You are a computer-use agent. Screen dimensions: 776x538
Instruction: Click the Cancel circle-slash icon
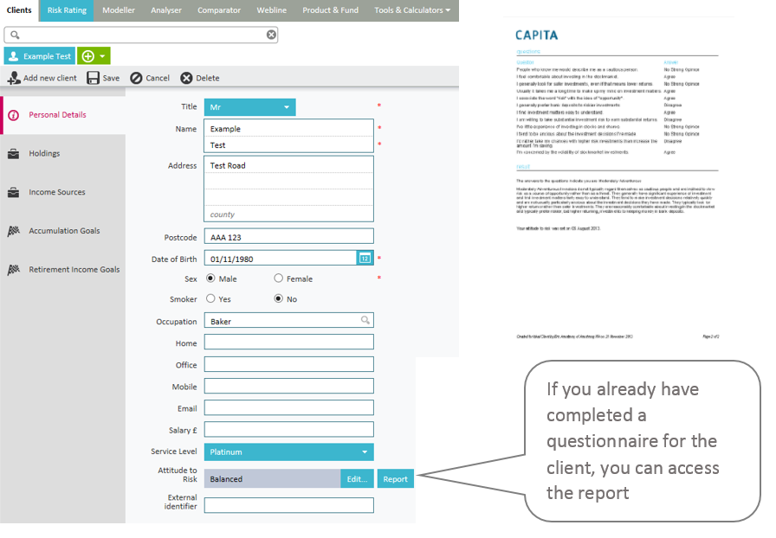pos(136,78)
